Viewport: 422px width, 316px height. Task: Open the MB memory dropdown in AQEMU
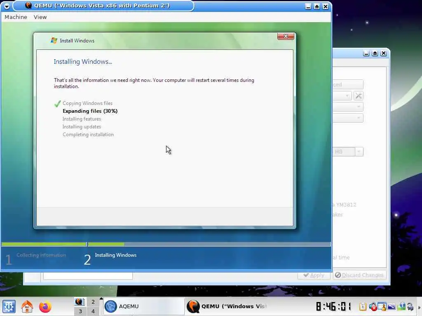coord(359,152)
